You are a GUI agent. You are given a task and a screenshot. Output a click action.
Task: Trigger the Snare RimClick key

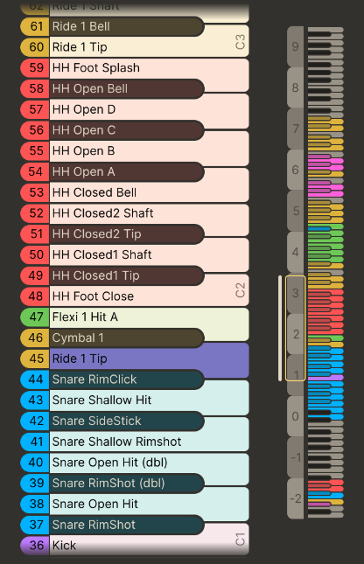[x=127, y=379]
